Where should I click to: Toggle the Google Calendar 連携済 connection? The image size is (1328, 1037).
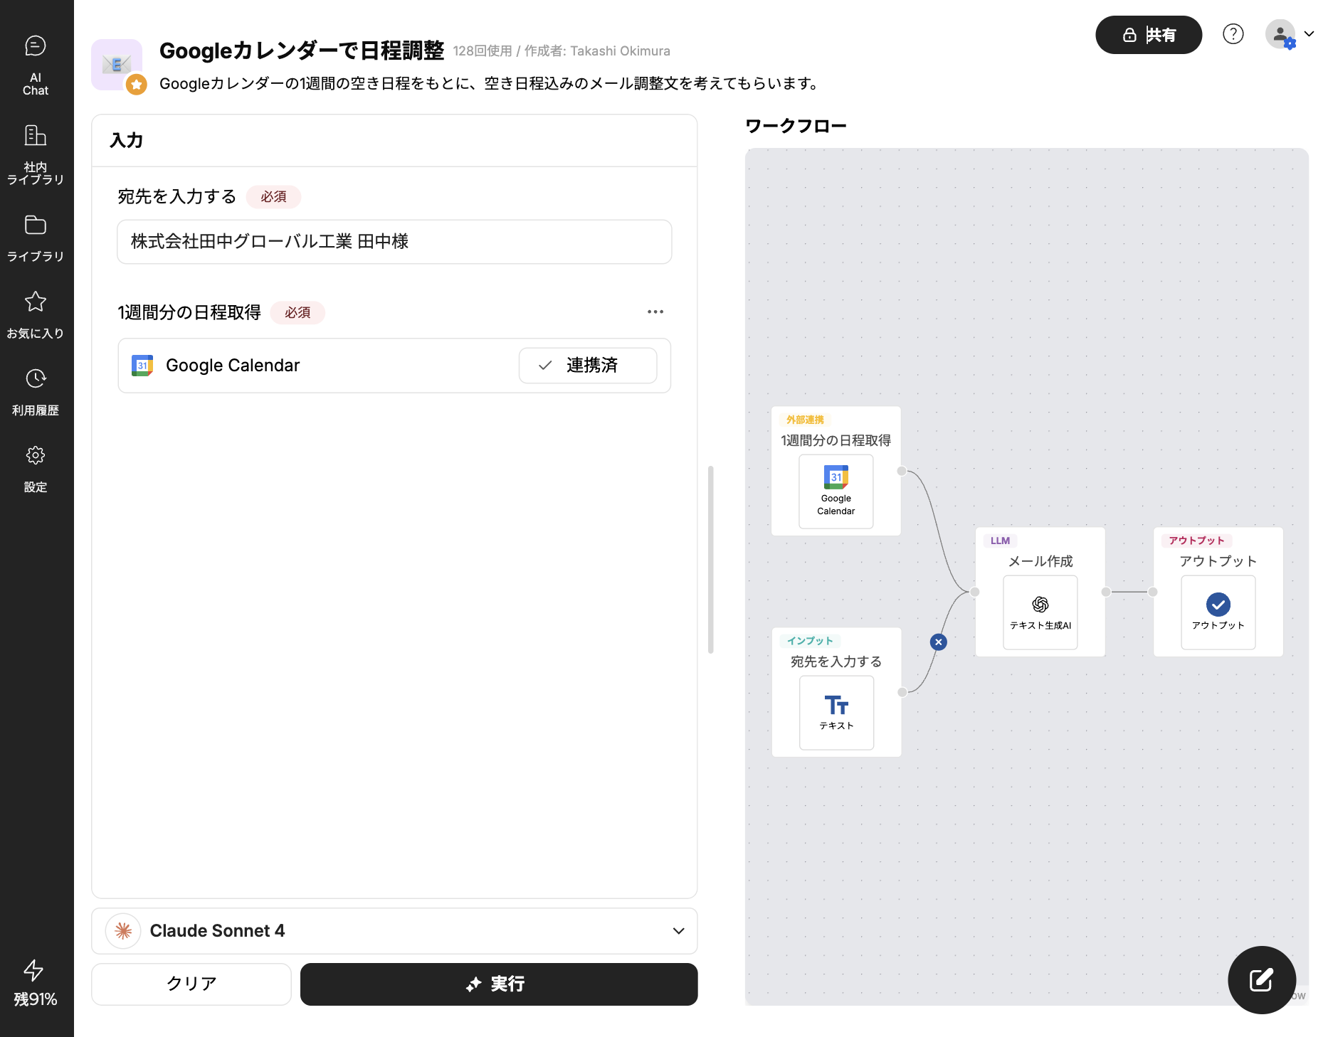587,366
